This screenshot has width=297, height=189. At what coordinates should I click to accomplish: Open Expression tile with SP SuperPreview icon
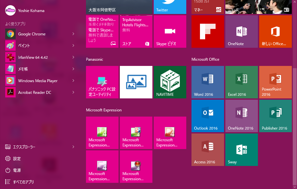coord(136,133)
